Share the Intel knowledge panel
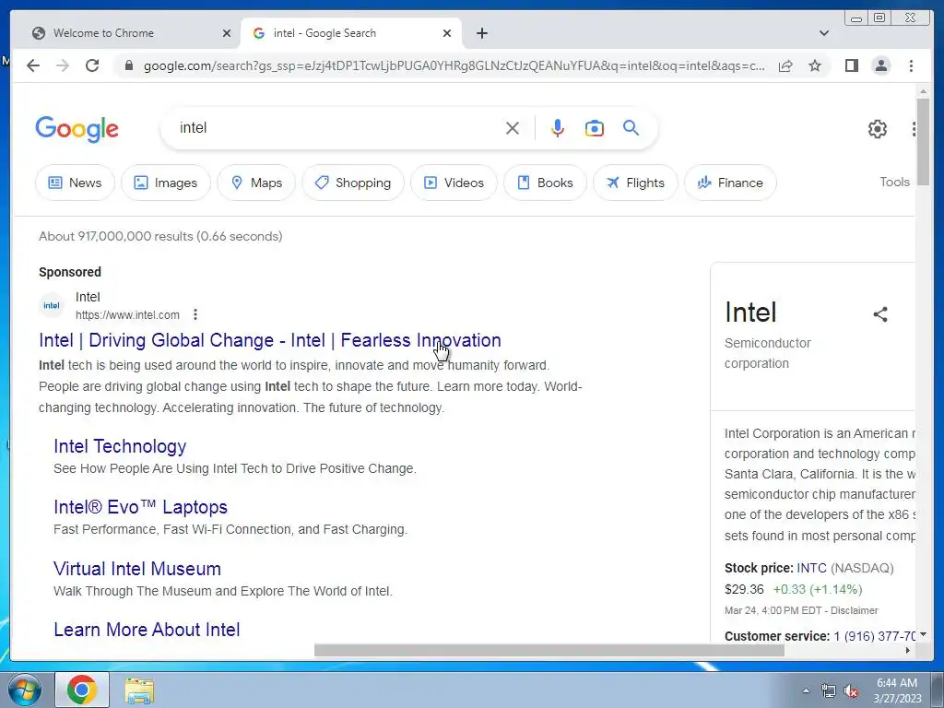944x708 pixels. (880, 313)
